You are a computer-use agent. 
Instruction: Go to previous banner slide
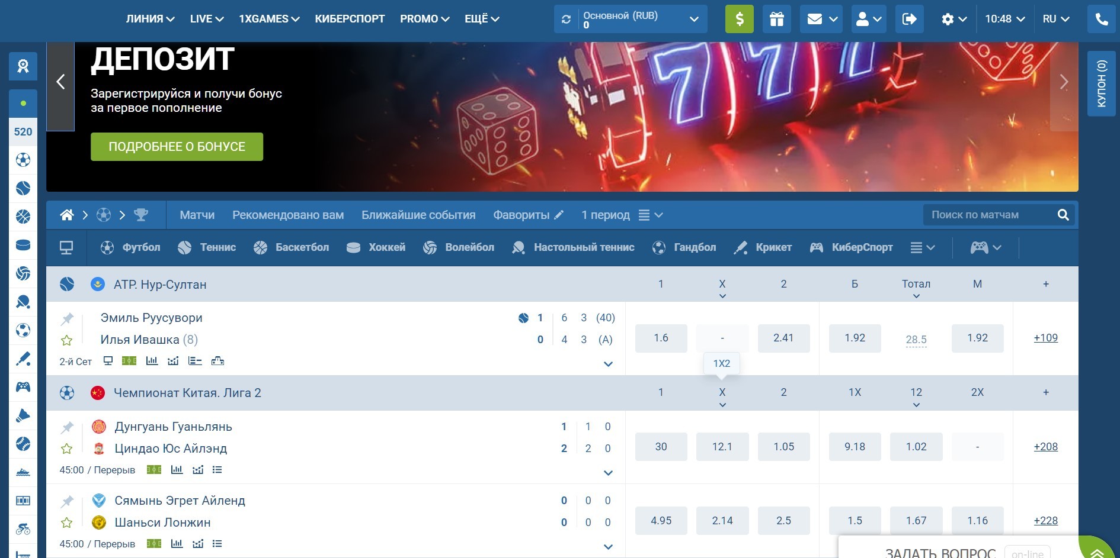click(x=60, y=82)
